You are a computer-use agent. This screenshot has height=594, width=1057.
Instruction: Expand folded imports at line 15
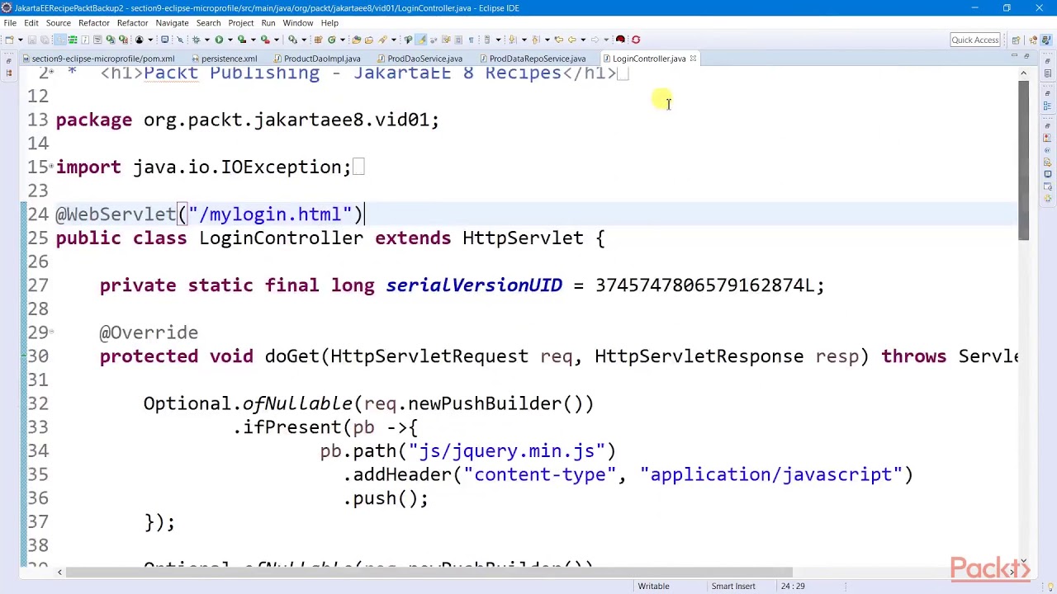[x=52, y=167]
